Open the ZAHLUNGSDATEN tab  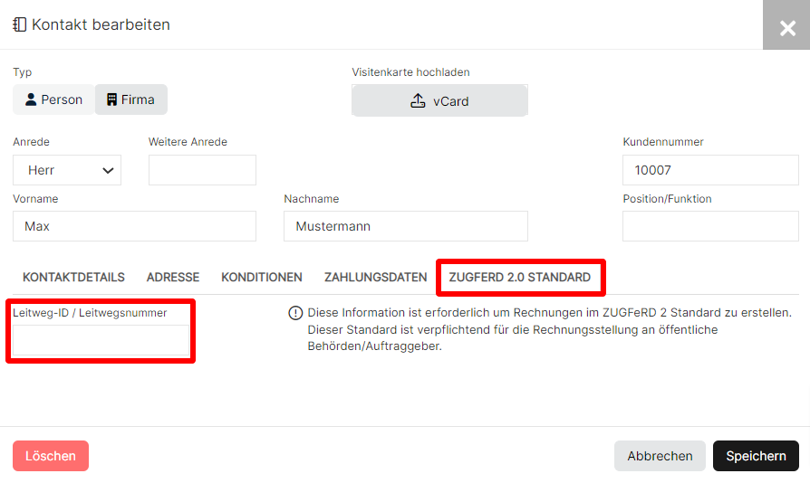(x=376, y=278)
